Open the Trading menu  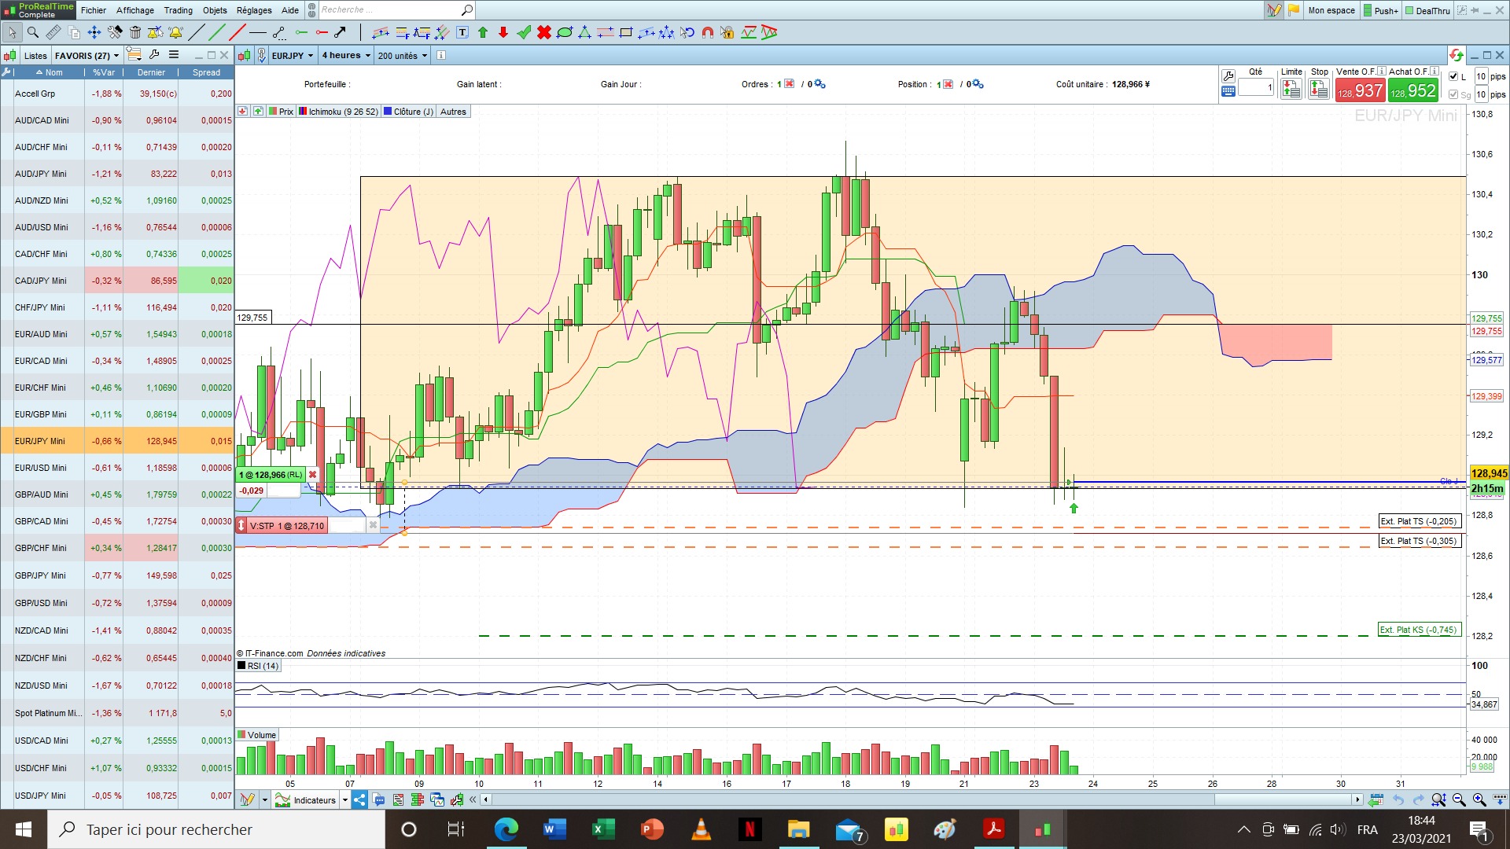pyautogui.click(x=178, y=10)
